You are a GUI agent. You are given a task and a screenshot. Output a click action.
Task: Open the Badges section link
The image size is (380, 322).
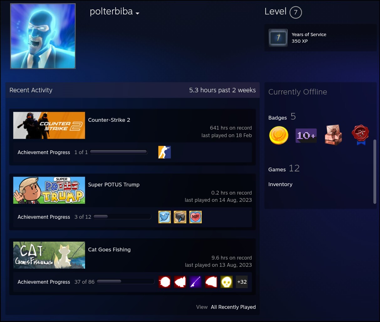point(278,118)
